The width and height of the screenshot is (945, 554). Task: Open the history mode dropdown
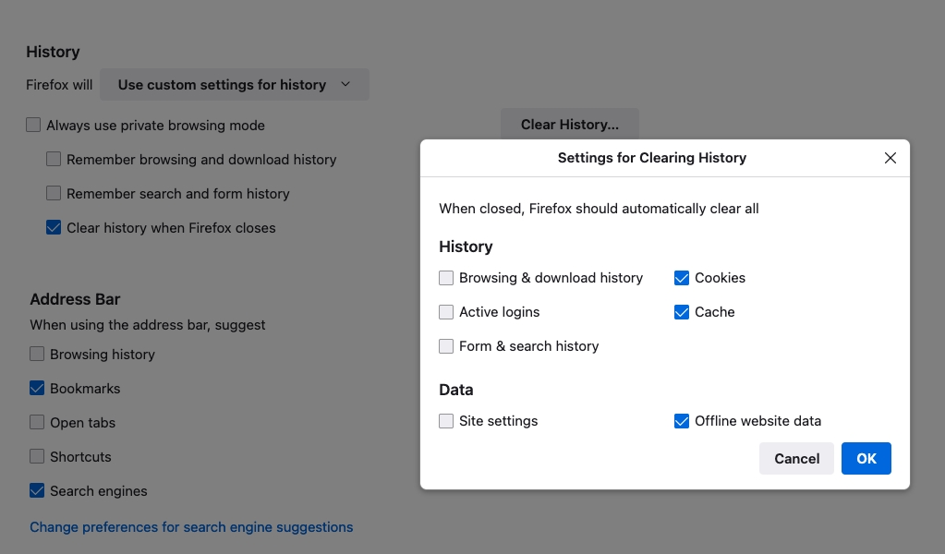pos(234,85)
